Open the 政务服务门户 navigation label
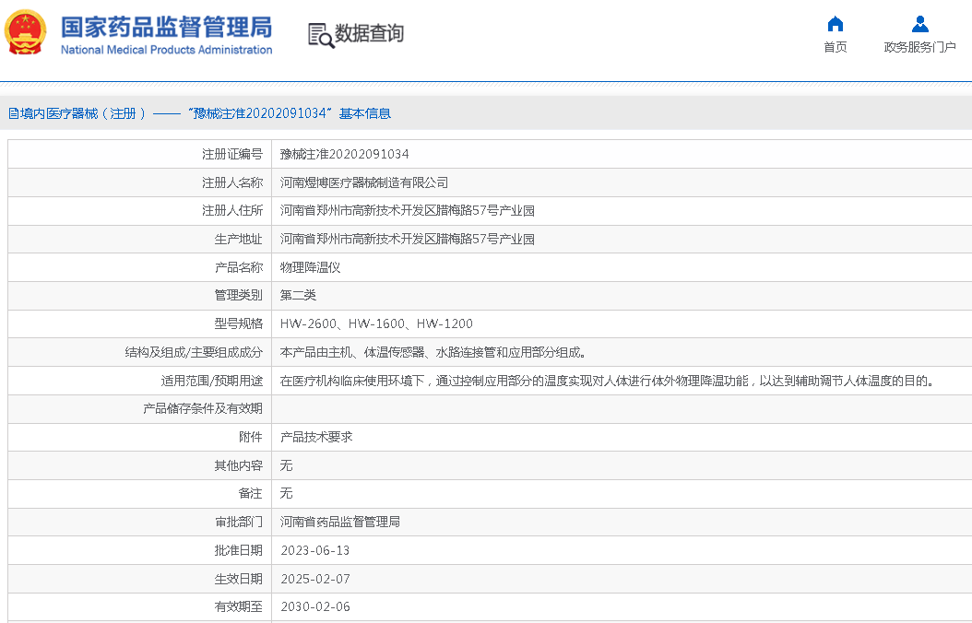 click(919, 47)
